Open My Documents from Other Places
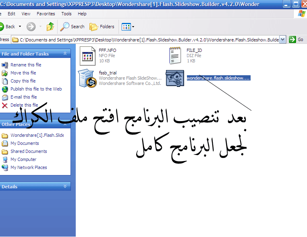 coord(25,143)
